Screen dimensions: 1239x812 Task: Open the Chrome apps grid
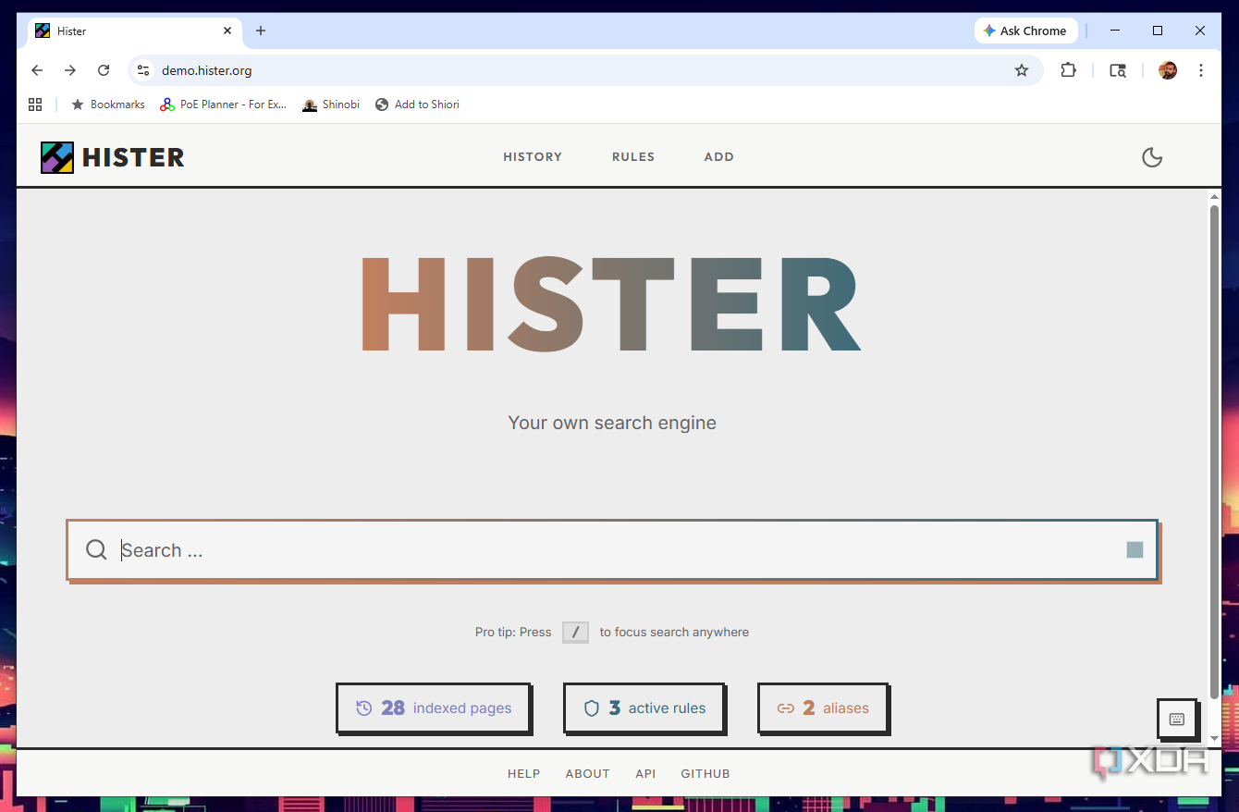tap(35, 105)
